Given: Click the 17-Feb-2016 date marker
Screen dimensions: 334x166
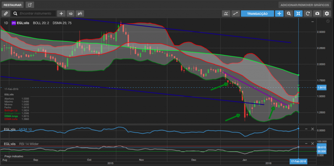Looking at the screenshot, I should click(298, 161).
